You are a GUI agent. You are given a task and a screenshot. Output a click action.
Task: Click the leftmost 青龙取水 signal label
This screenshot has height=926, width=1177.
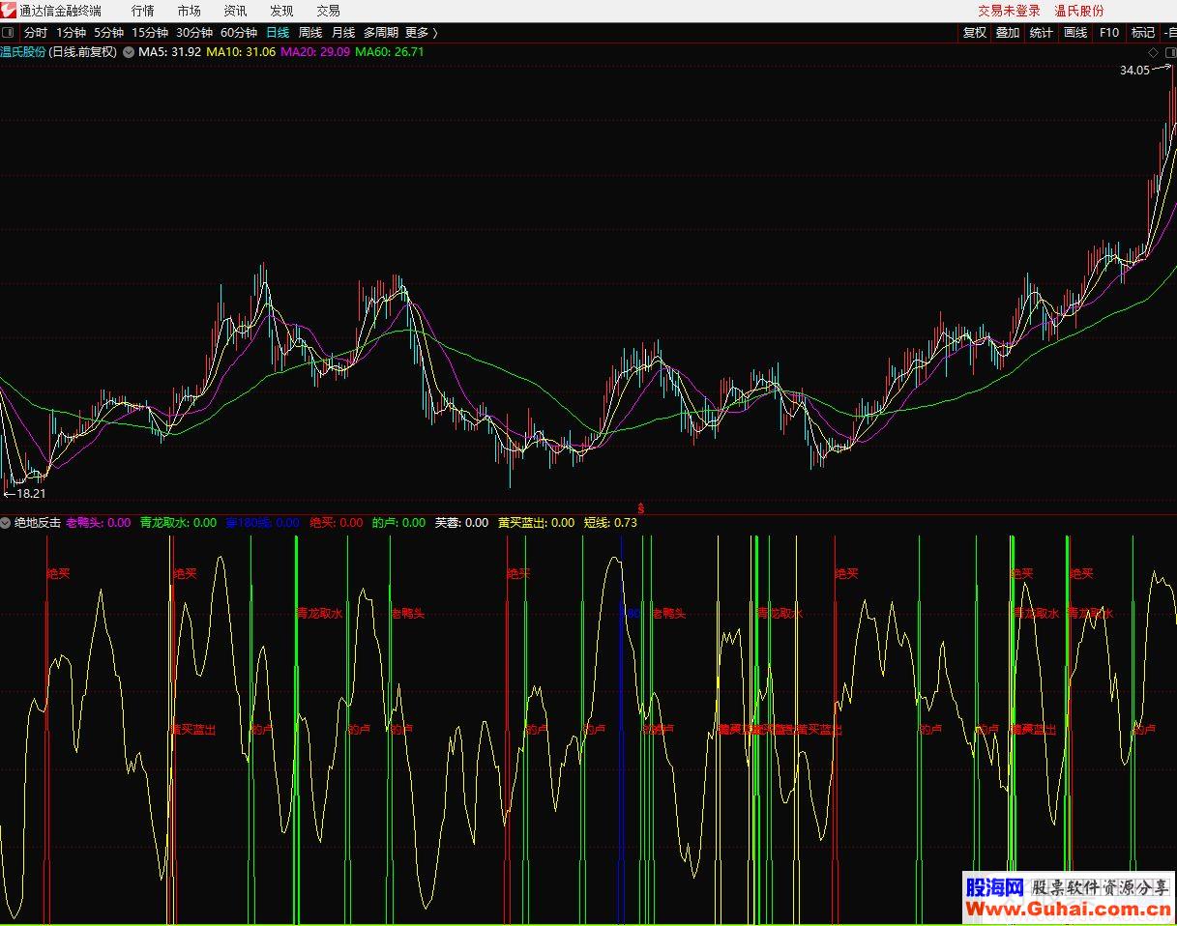[319, 613]
